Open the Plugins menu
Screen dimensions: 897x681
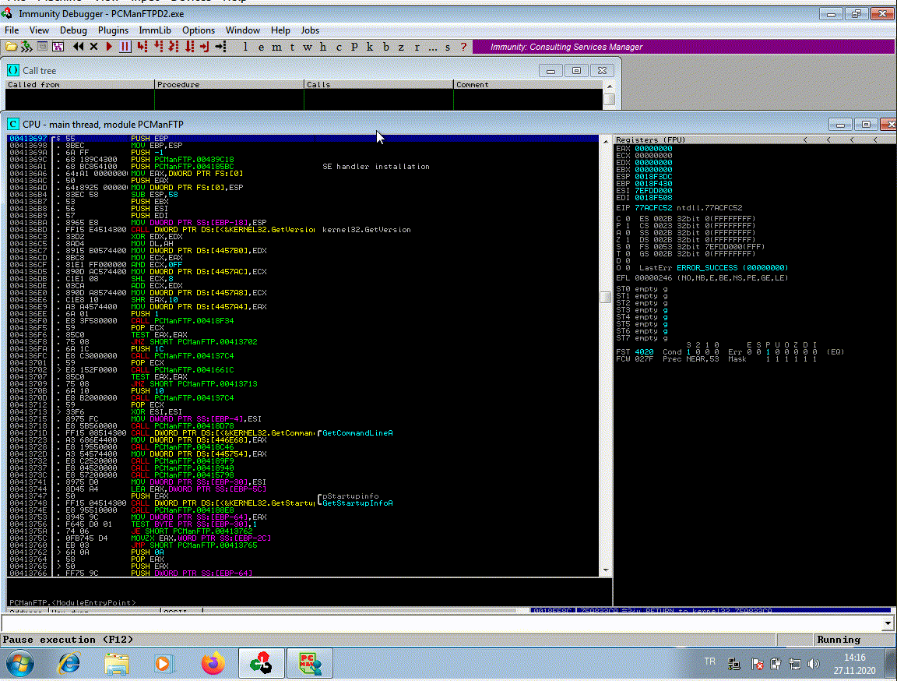(113, 30)
